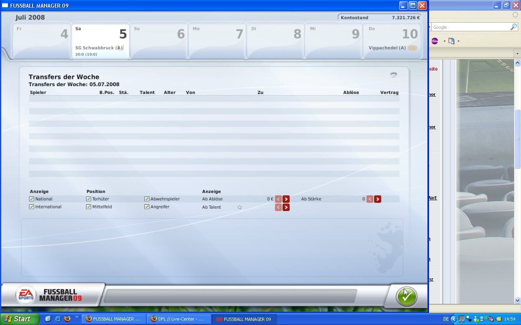The height and width of the screenshot is (325, 521).
Task: Launch Internet Explorer from quick launch
Action: (x=57, y=319)
